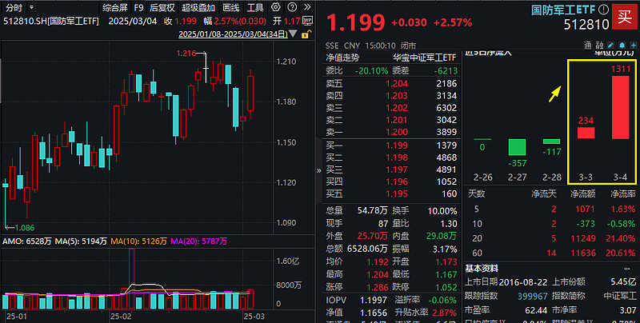The image size is (640, 323).
Task: Click the 20-day net inflow value 11249
Action: pyautogui.click(x=583, y=238)
